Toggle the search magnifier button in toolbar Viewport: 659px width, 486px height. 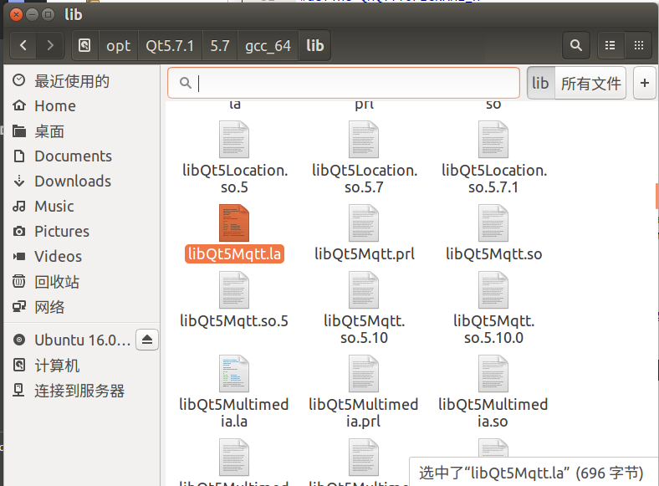coord(575,45)
